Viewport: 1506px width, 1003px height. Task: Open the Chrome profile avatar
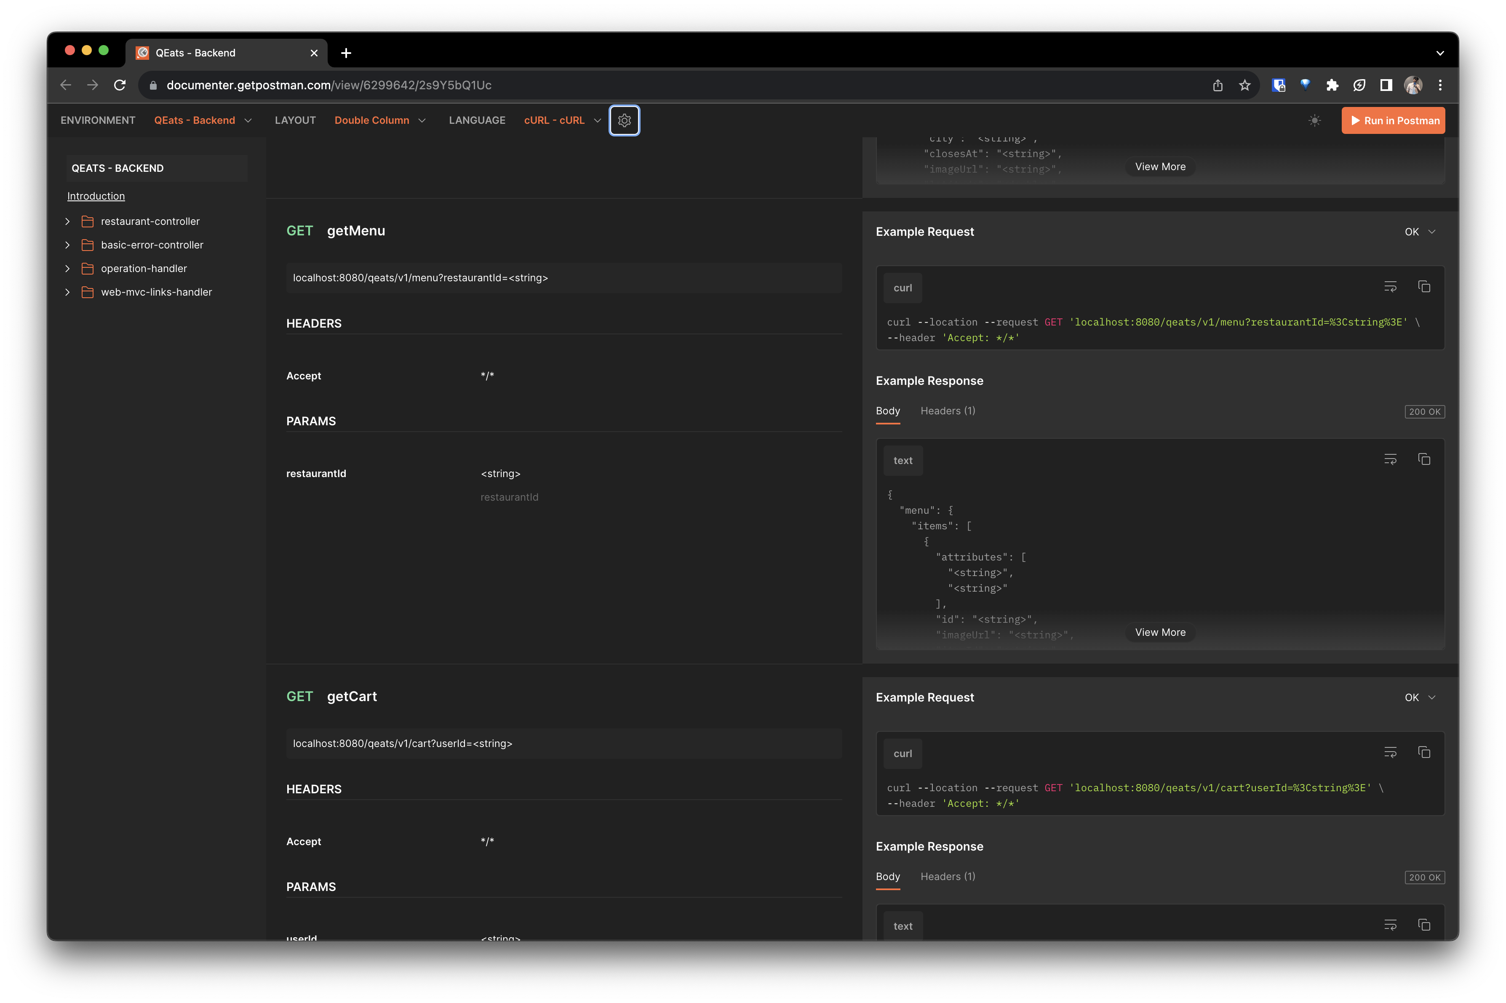[1413, 85]
